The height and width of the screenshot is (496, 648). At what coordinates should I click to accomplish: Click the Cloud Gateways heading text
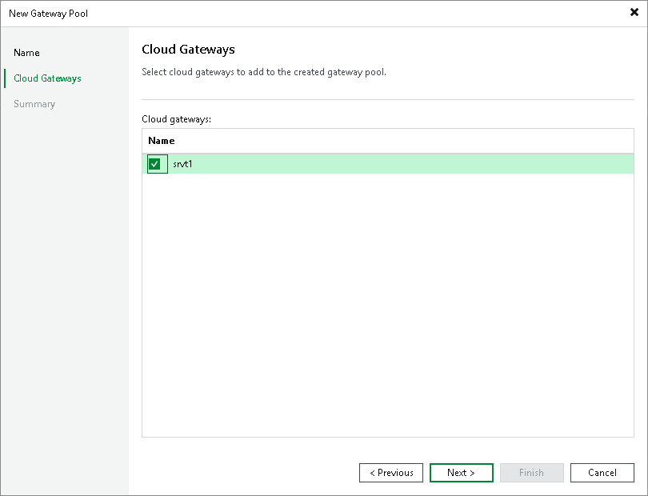point(187,50)
